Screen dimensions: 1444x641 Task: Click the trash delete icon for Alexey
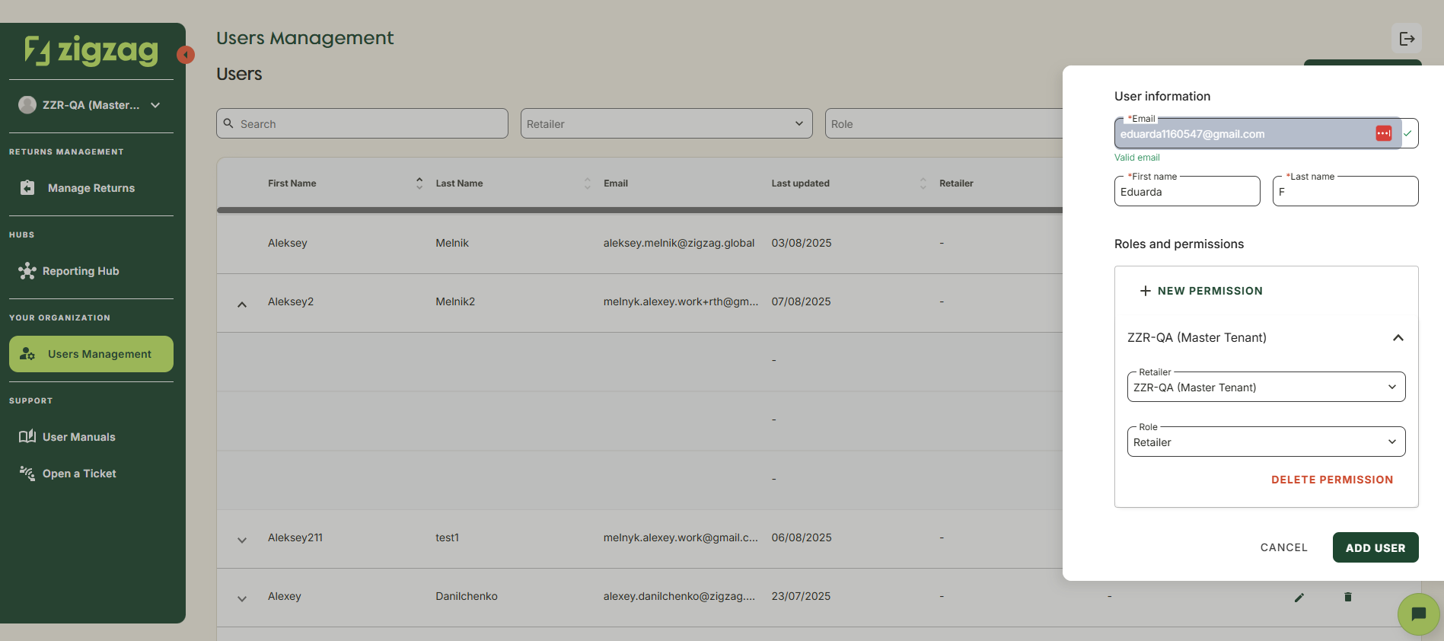1347,598
